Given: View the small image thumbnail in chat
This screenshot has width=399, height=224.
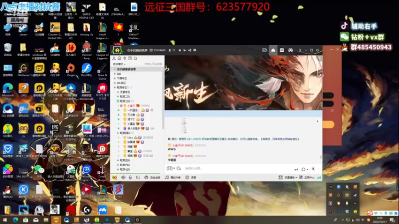Looking at the screenshot, I should point(185,125).
